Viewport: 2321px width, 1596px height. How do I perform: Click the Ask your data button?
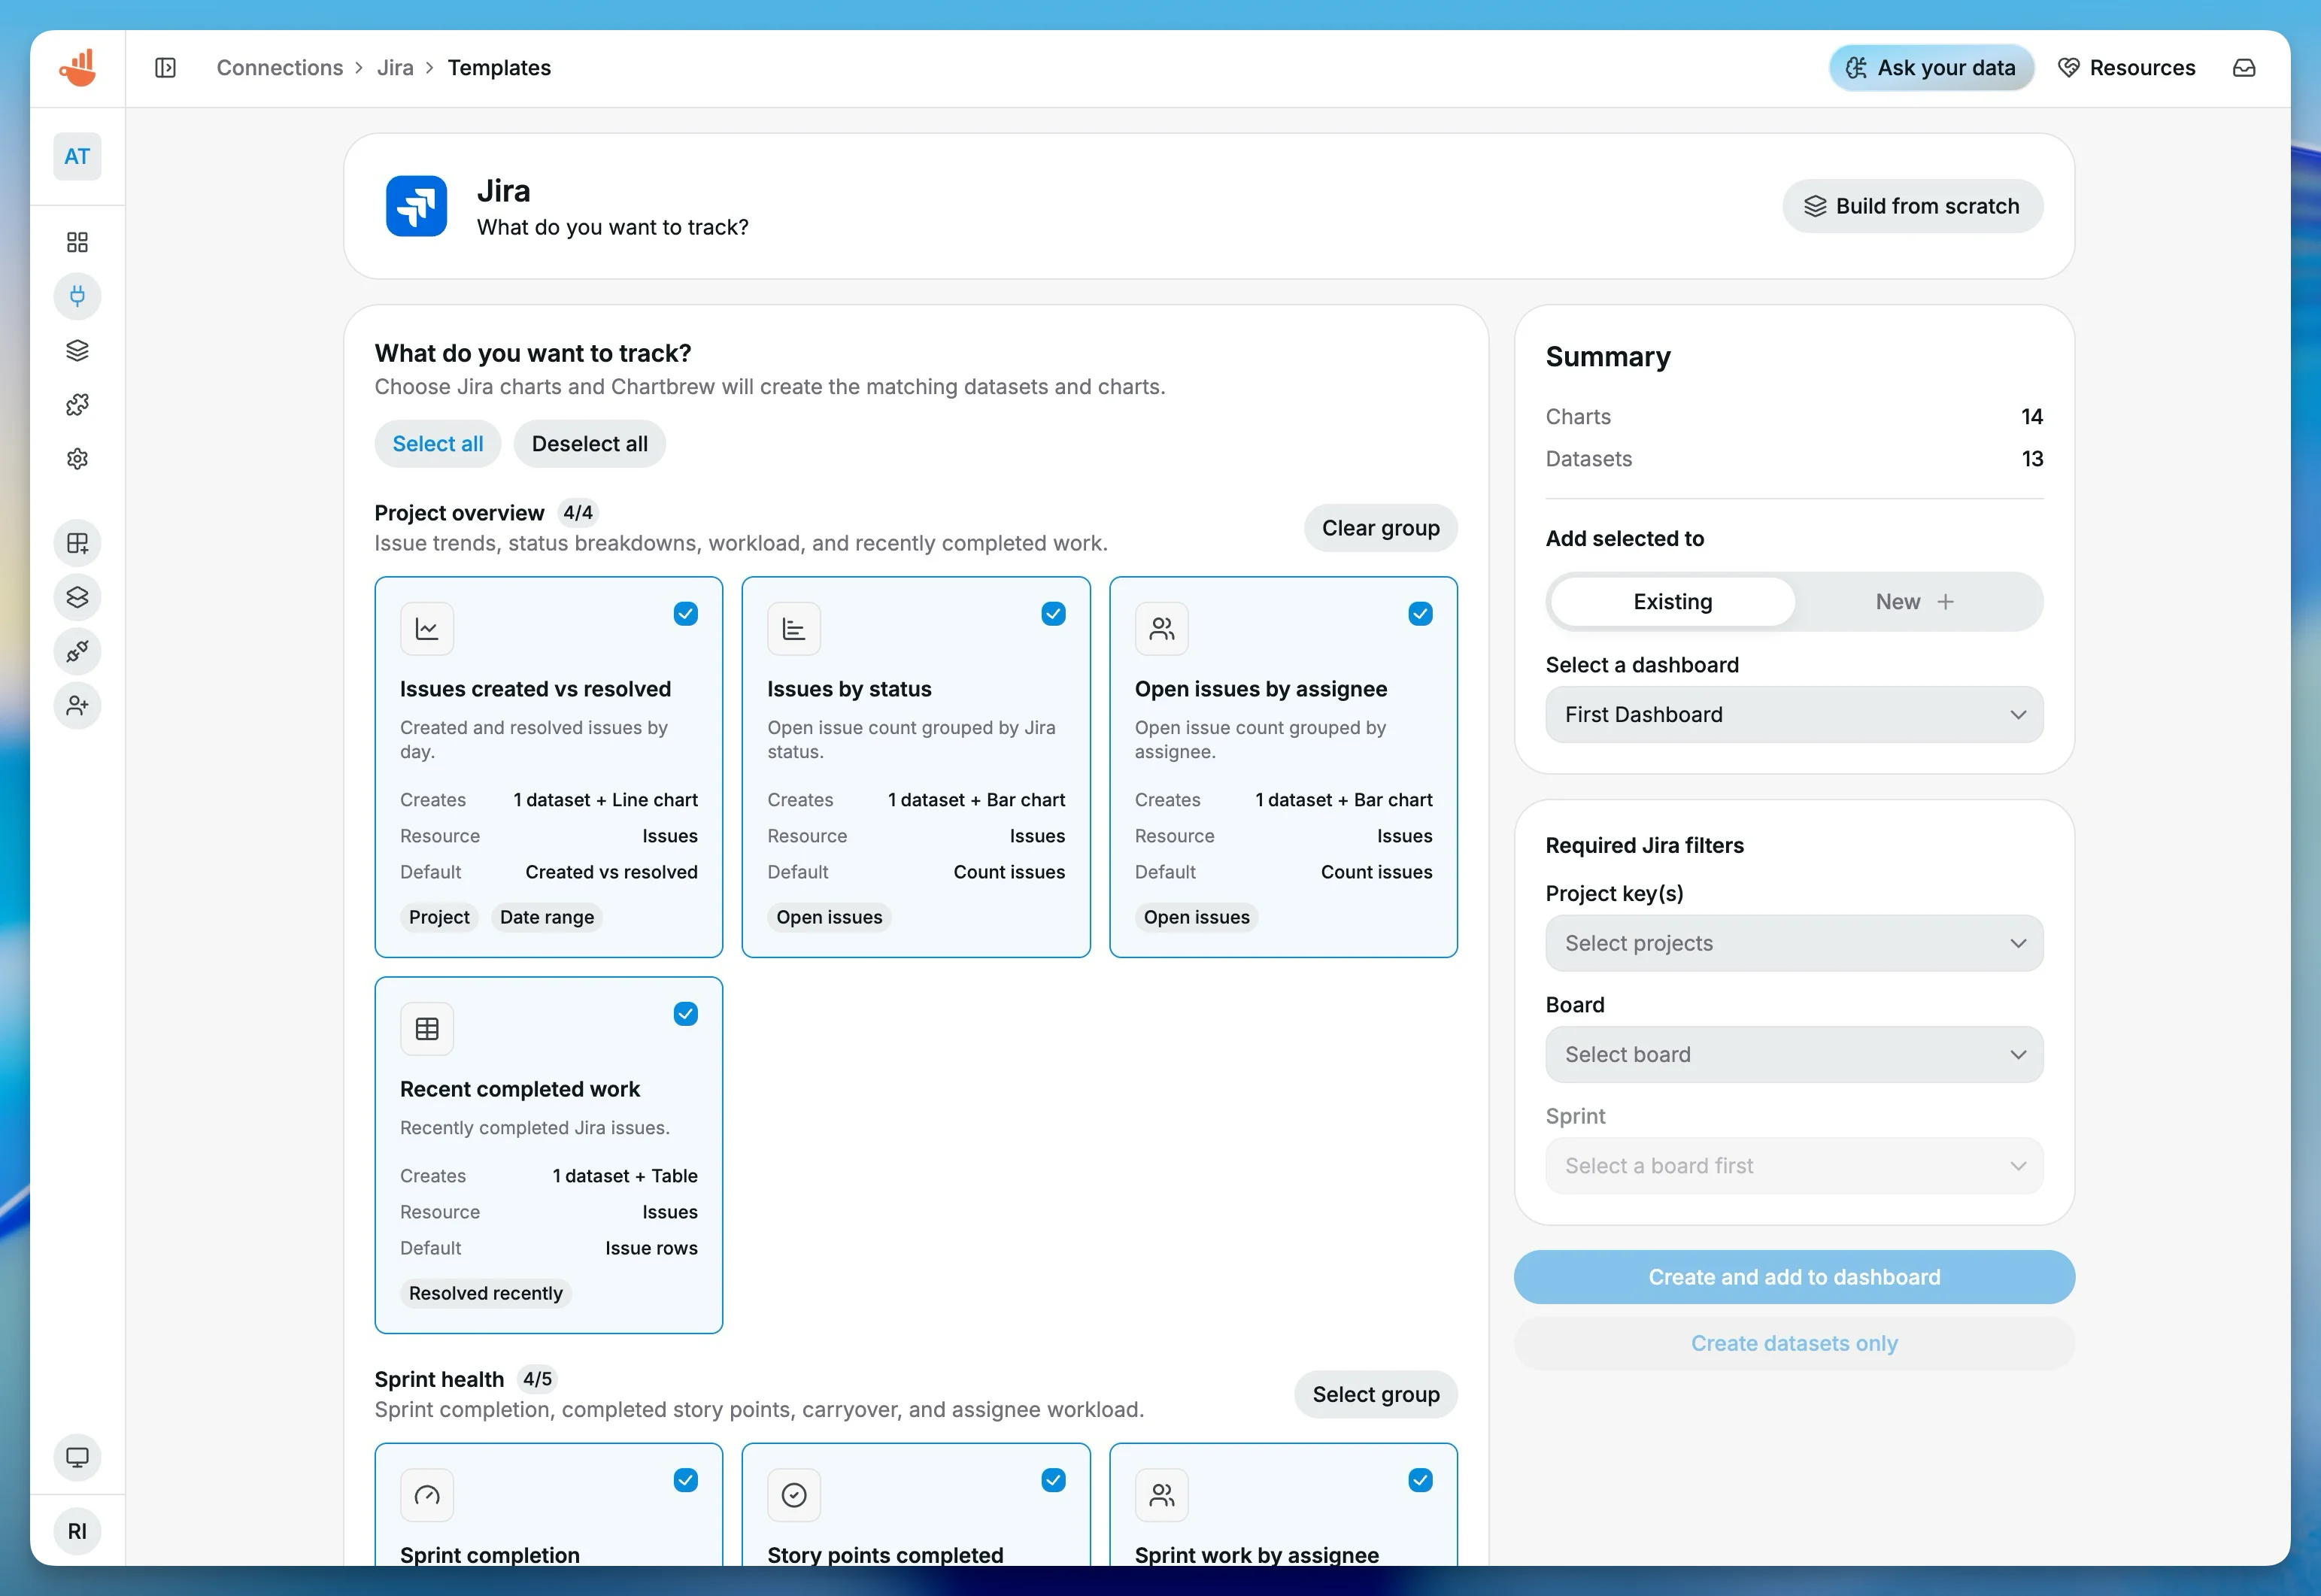click(1931, 67)
